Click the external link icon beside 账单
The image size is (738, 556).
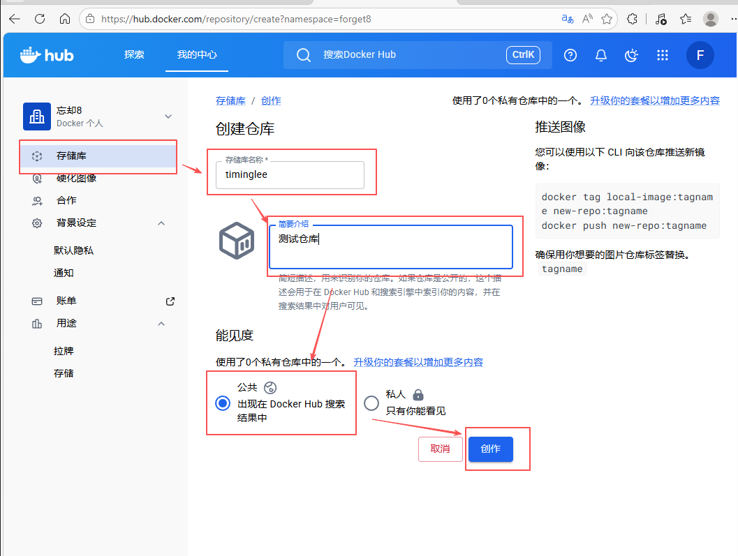(170, 301)
